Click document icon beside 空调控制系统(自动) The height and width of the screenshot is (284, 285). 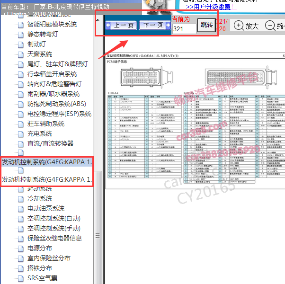click(x=21, y=219)
